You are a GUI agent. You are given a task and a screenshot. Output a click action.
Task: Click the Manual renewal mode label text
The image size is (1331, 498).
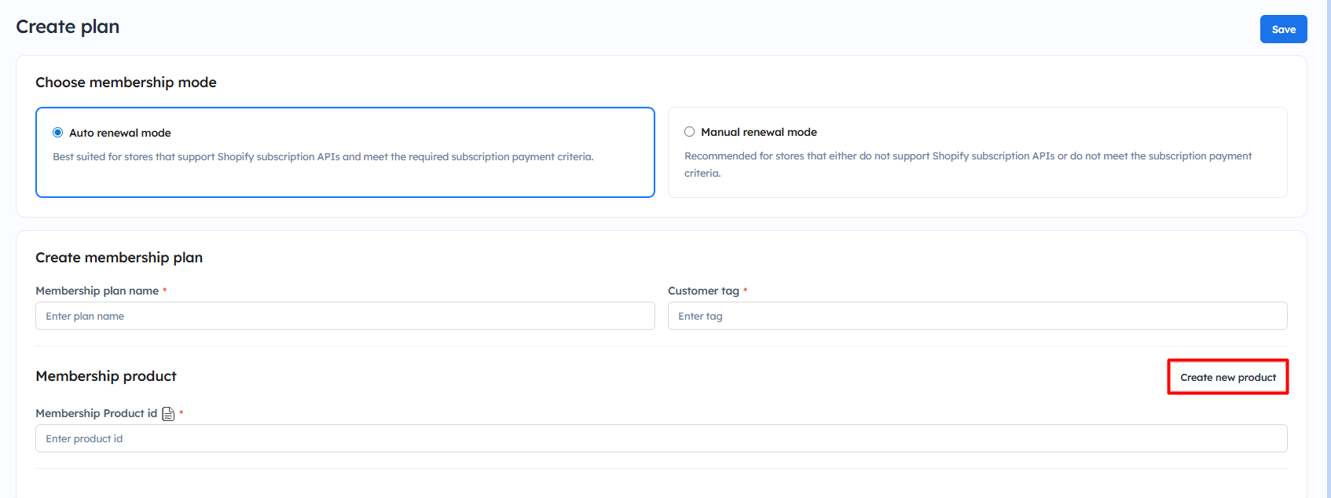pyautogui.click(x=758, y=132)
